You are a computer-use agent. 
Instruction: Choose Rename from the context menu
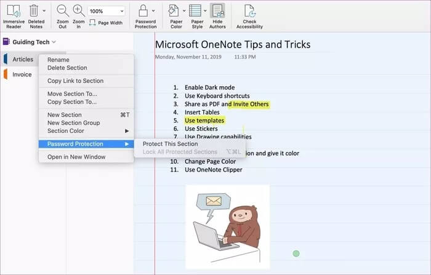pos(58,60)
